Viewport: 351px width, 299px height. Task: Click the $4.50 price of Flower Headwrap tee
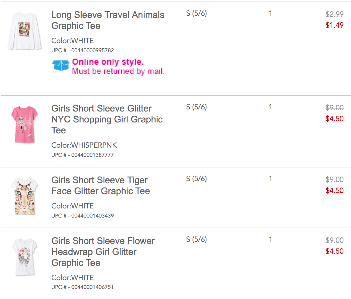coord(334,251)
